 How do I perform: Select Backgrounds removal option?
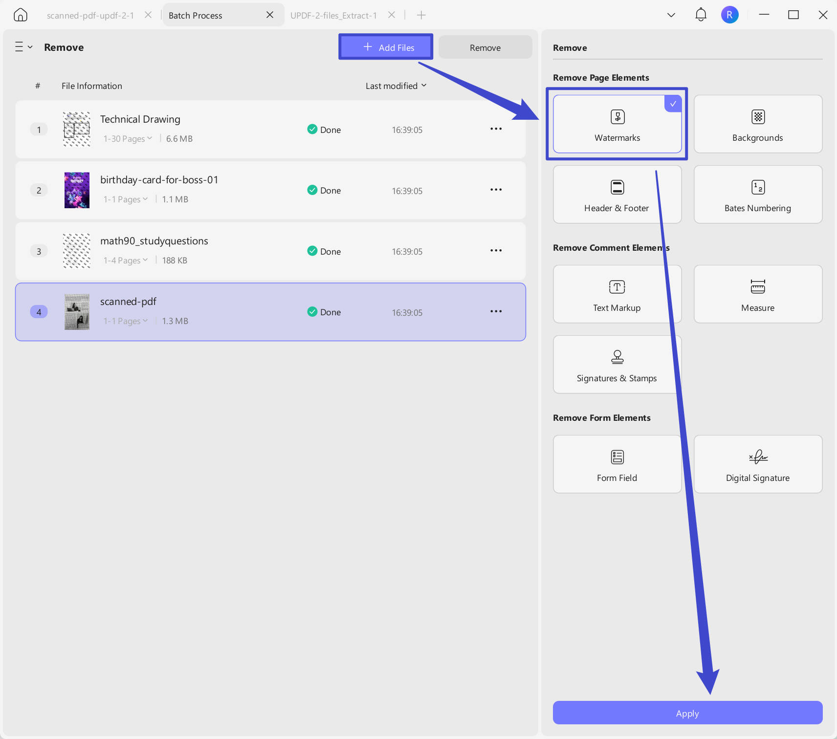click(x=758, y=124)
